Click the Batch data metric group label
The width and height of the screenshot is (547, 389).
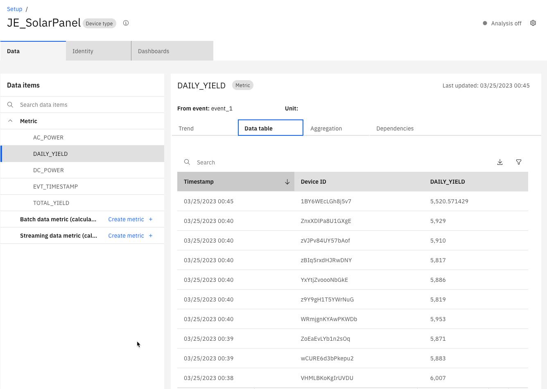pyautogui.click(x=58, y=219)
